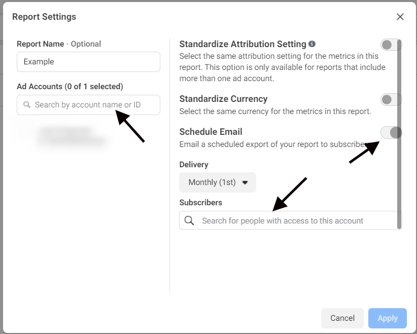Image resolution: width=417 pixels, height=334 pixels.
Task: Enable the Standardize Attribution Setting toggle
Action: 391,45
